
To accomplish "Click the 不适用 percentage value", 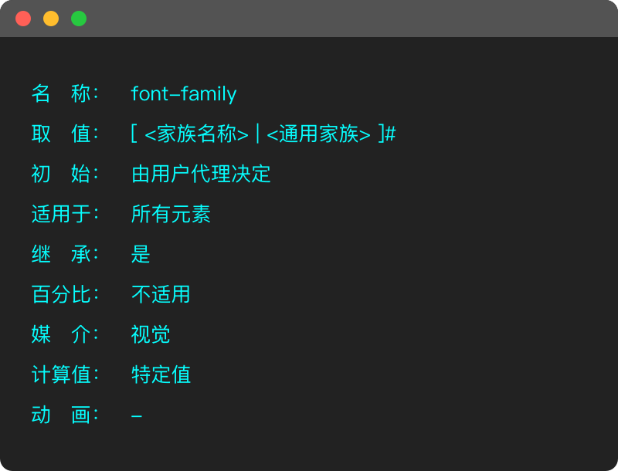I will pyautogui.click(x=161, y=294).
